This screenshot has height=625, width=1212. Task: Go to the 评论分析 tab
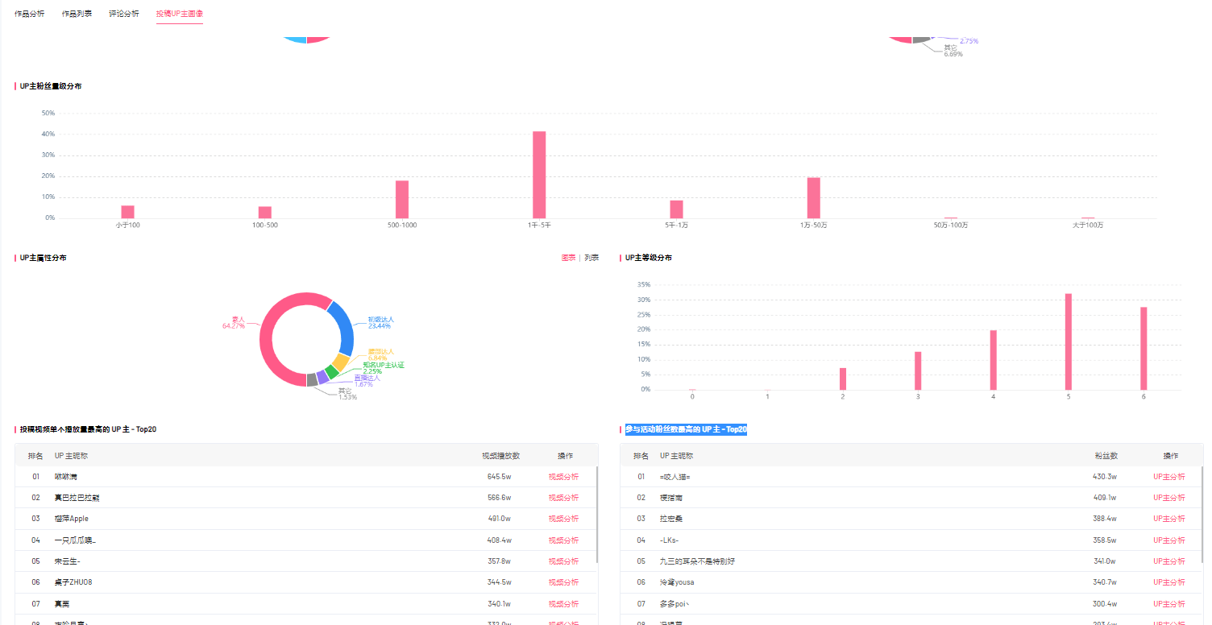pos(124,14)
